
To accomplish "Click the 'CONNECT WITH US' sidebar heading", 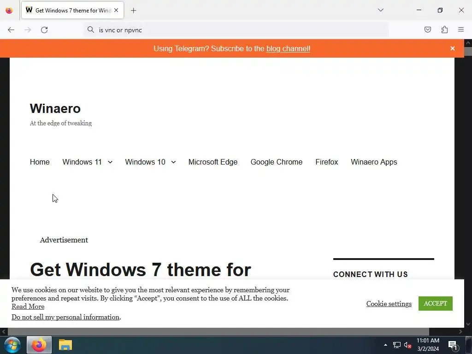I will 370,274.
